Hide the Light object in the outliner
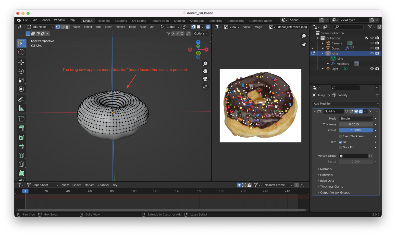Image resolution: width=396 pixels, height=236 pixels. (372, 69)
